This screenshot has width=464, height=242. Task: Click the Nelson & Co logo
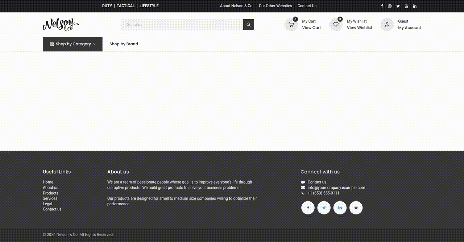click(x=61, y=25)
